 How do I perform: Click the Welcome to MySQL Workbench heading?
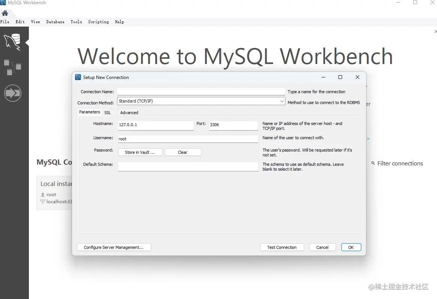pos(235,57)
